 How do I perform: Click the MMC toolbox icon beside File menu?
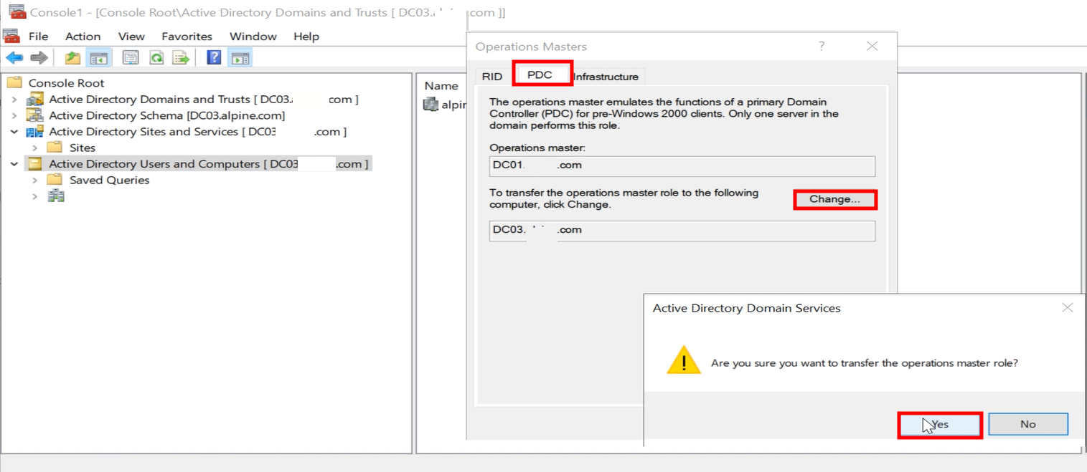pyautogui.click(x=11, y=36)
